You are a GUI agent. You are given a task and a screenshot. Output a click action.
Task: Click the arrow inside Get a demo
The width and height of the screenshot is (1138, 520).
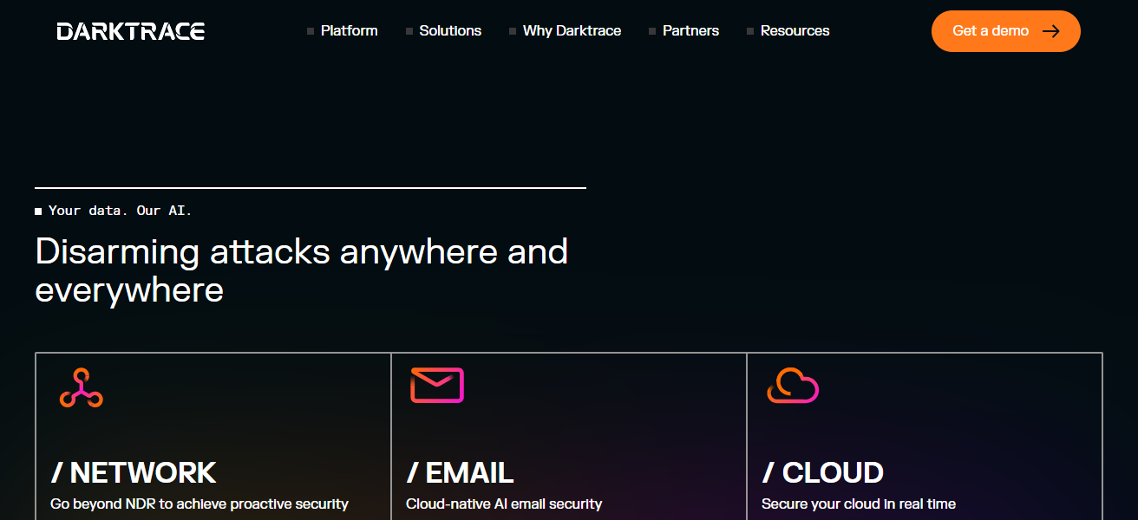click(1050, 31)
